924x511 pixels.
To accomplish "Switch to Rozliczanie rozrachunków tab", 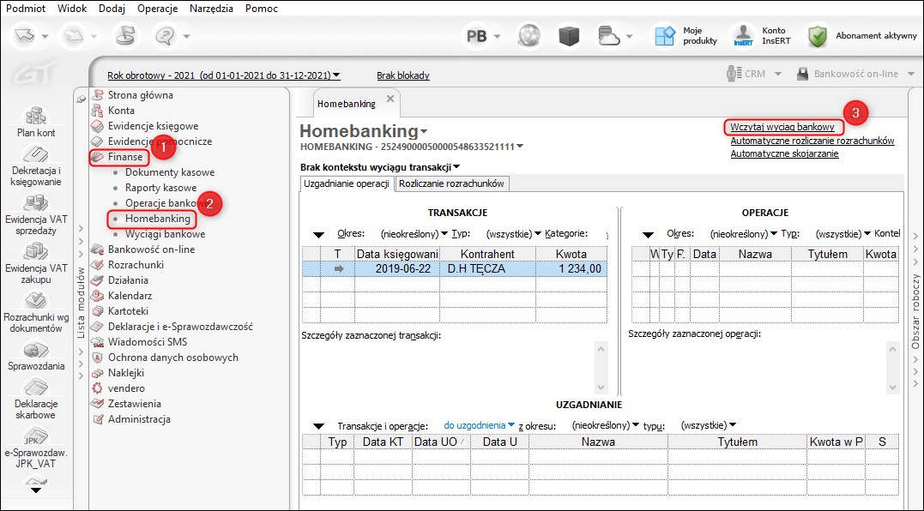I will 451,183.
